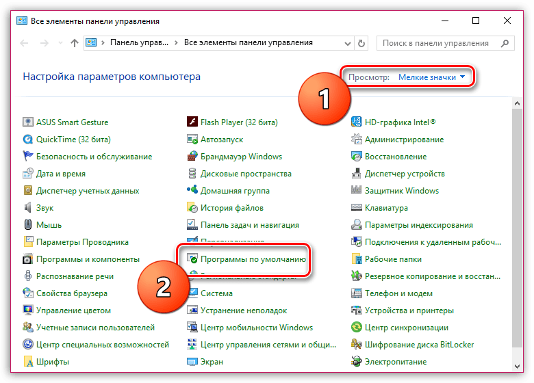Open the Экран link
This screenshot has width=534, height=383.
tap(212, 362)
